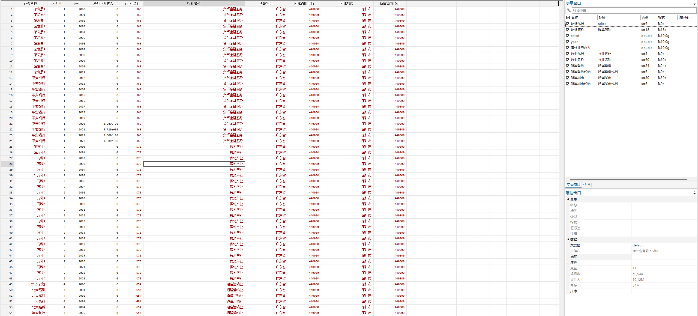Screen dimensions: 698x316
Task: Toggle the select-all checkbox beside 名称 header
Action: pyautogui.click(x=568, y=17)
